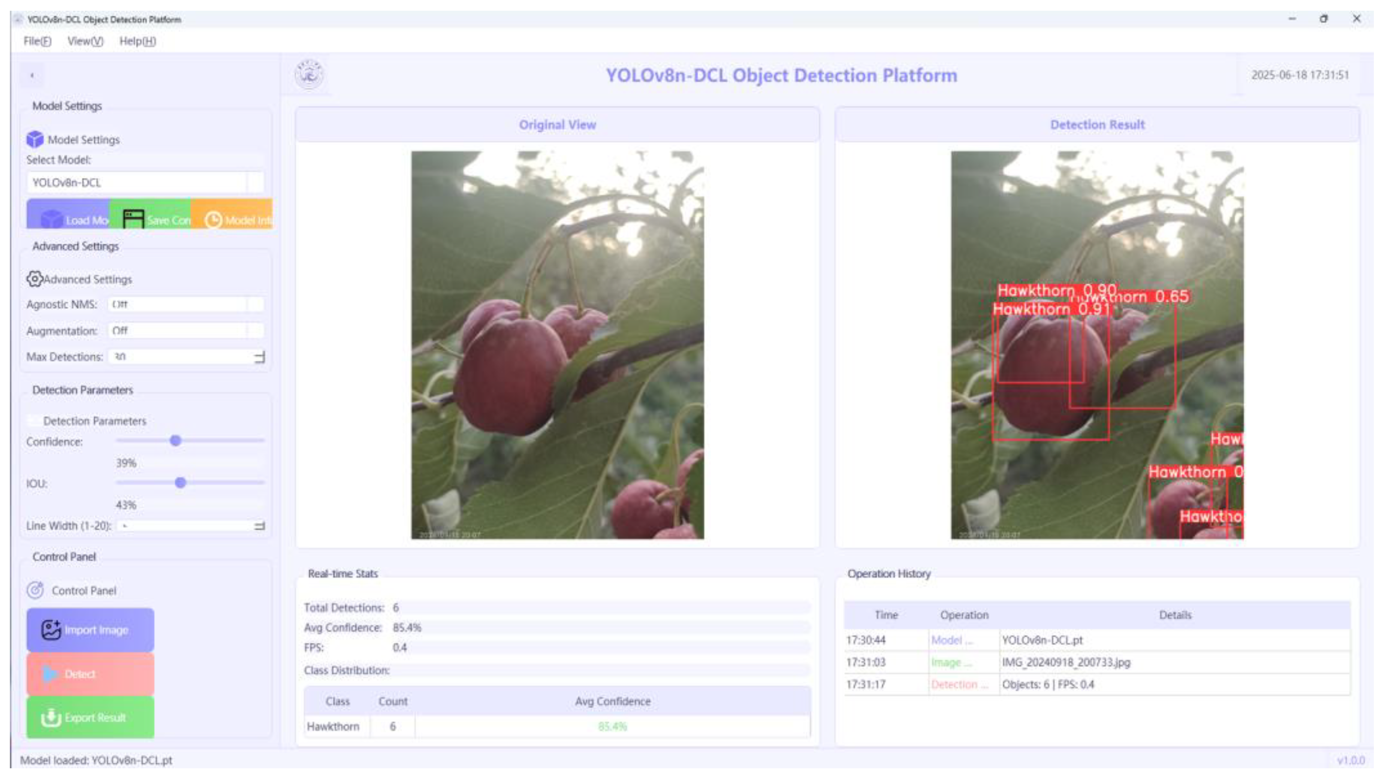Open the Help menu

(x=137, y=41)
